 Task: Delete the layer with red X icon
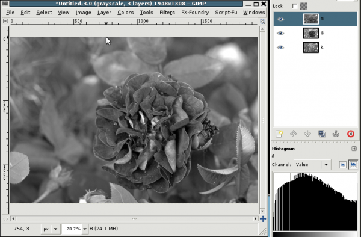(351, 134)
